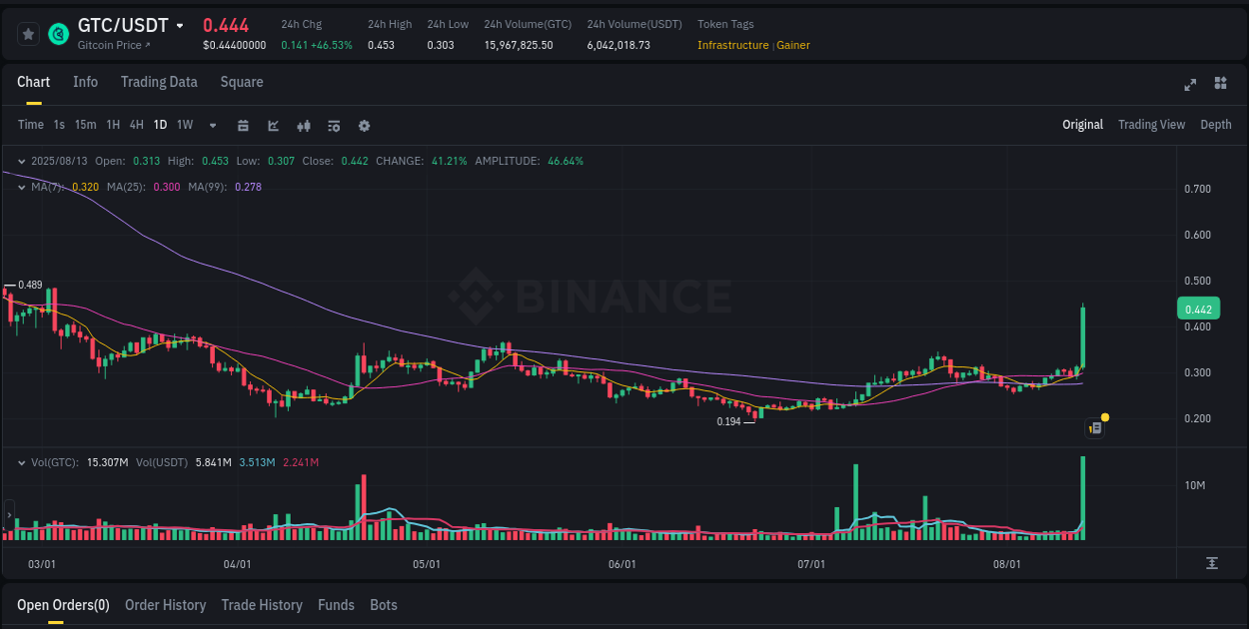Click the 1B event marker on the chart
This screenshot has height=629, width=1249.
pos(1093,427)
